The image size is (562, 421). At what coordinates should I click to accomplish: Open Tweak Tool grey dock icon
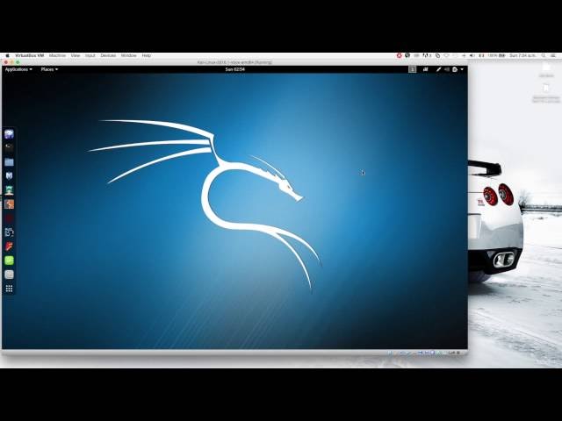pos(9,275)
